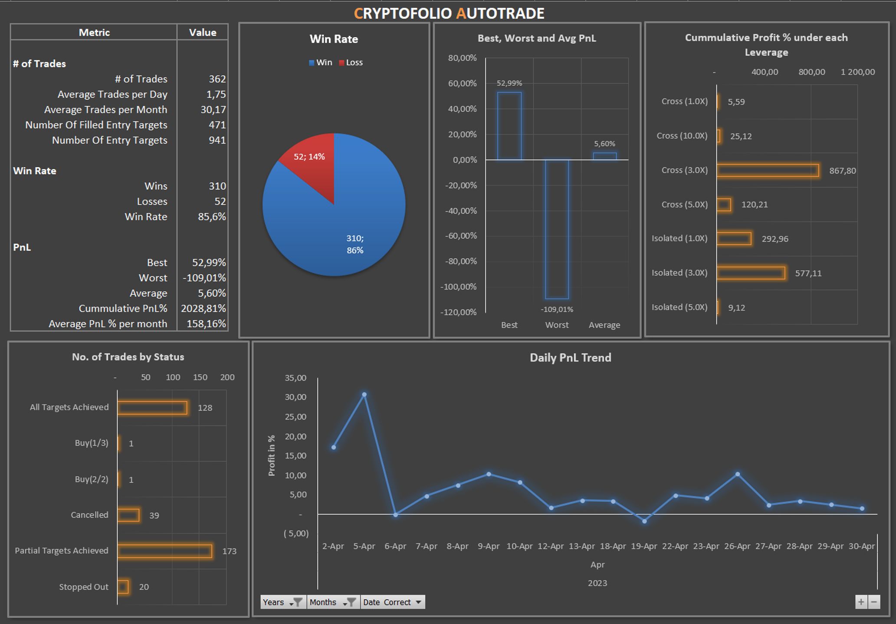
Task: Click the 30-Apr last data point on the line
Action: 862,509
